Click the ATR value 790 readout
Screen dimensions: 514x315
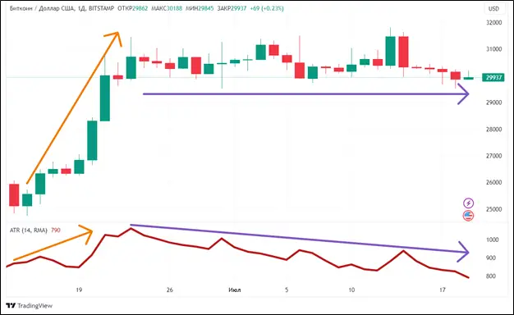(x=56, y=231)
